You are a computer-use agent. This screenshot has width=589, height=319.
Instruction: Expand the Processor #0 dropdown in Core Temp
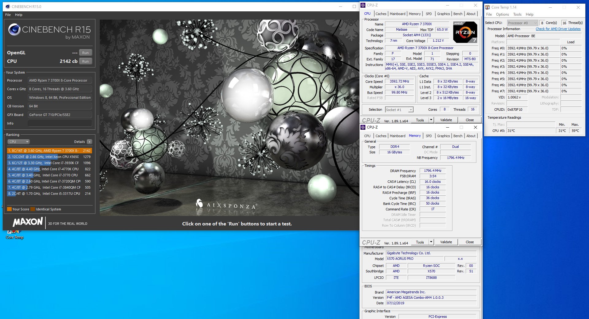tap(535, 23)
